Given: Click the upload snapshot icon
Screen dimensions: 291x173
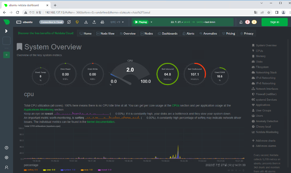Looking at the screenshot, I should coord(94,22).
